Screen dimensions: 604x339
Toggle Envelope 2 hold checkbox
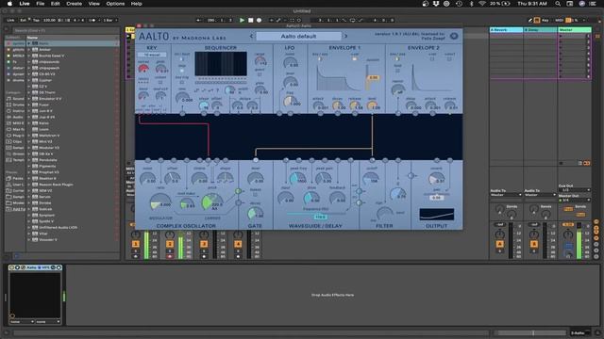pyautogui.click(x=397, y=71)
